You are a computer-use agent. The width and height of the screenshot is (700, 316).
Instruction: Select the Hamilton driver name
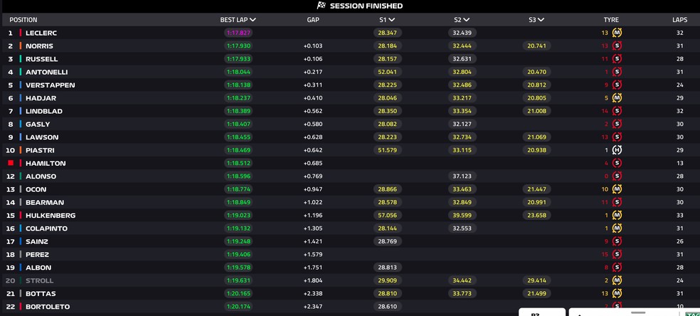click(46, 163)
